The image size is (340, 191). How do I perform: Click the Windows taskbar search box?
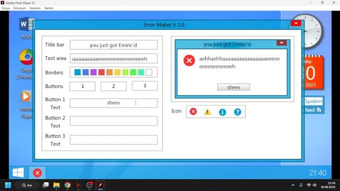tap(27, 185)
